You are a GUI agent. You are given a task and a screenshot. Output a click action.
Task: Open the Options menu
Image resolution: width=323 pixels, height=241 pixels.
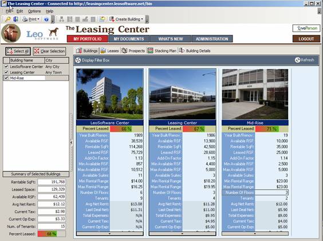click(x=34, y=11)
